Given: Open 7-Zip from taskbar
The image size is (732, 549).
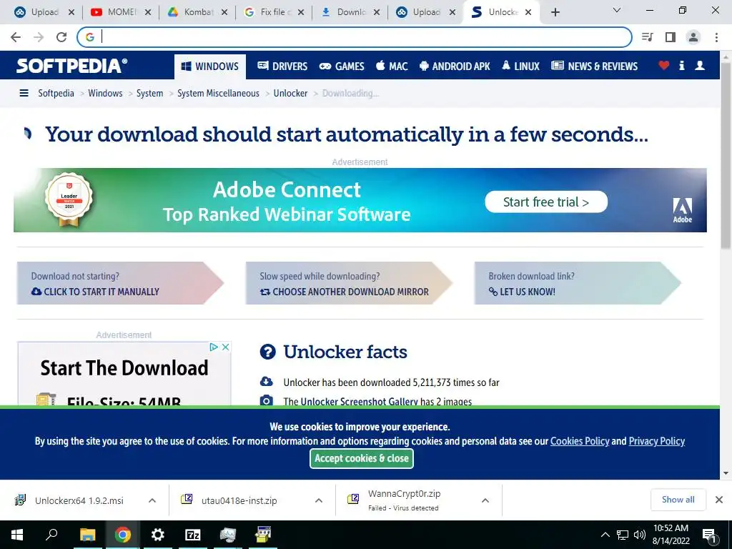Looking at the screenshot, I should tap(193, 535).
